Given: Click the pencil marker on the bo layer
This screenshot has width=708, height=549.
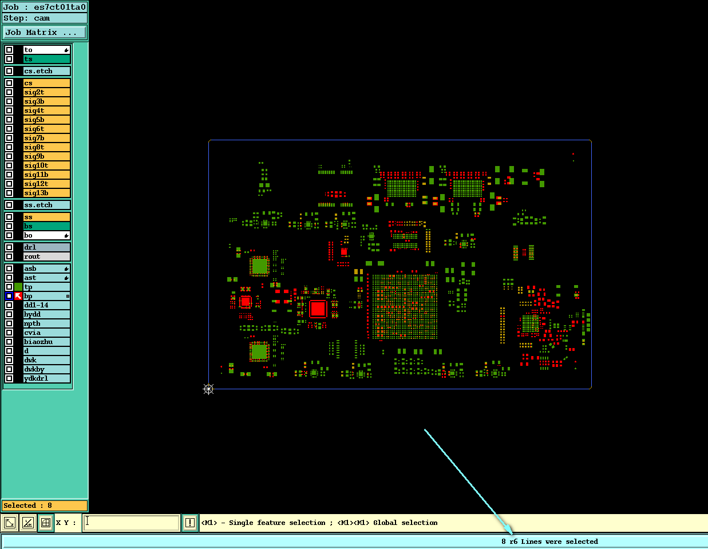Looking at the screenshot, I should (x=66, y=236).
